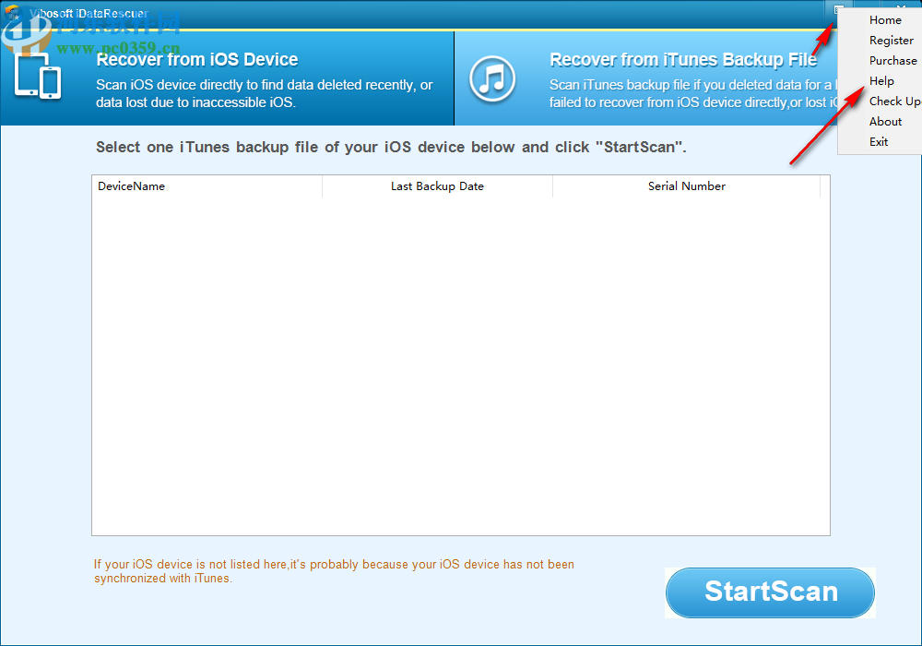Screen dimensions: 922x646
Task: Click the menu icon in title bar
Action: [x=838, y=9]
